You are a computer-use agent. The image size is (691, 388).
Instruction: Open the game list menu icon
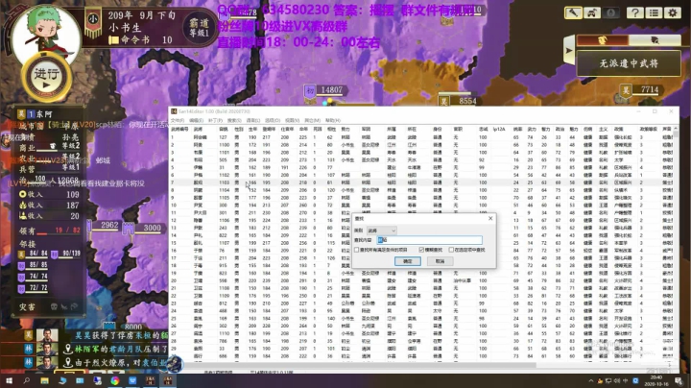(x=654, y=12)
